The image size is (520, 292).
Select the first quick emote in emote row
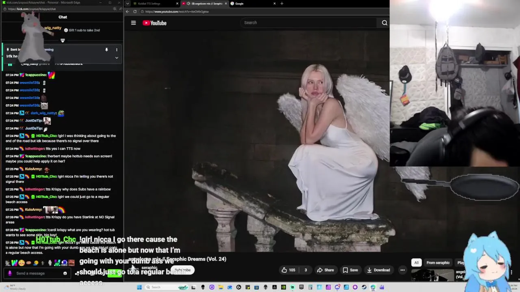click(8, 263)
